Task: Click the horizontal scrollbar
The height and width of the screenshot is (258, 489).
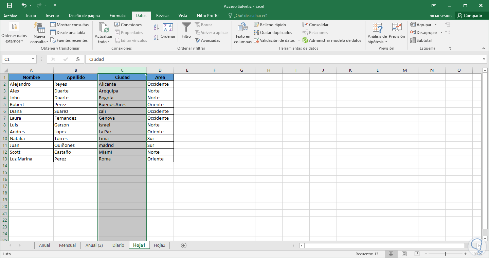Action: (x=384, y=245)
